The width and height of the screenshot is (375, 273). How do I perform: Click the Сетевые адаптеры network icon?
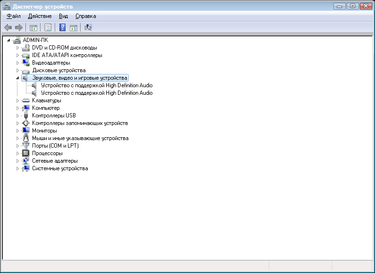click(x=26, y=161)
